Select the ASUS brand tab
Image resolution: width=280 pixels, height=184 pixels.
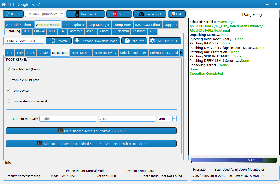[x=90, y=31]
